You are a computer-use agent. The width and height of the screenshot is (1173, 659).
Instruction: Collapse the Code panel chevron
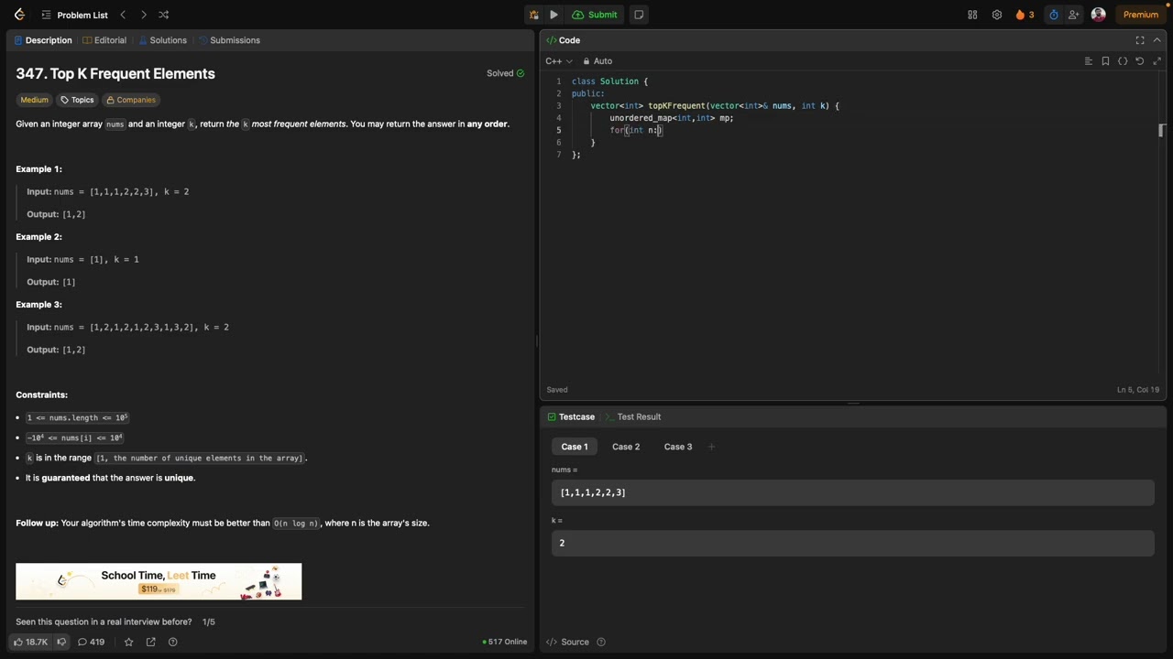[x=1157, y=40]
